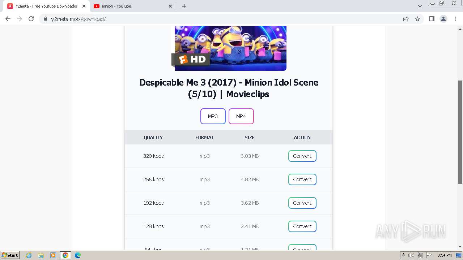This screenshot has height=260, width=463.
Task: Convert the 192 kbps mp3
Action: 302,203
